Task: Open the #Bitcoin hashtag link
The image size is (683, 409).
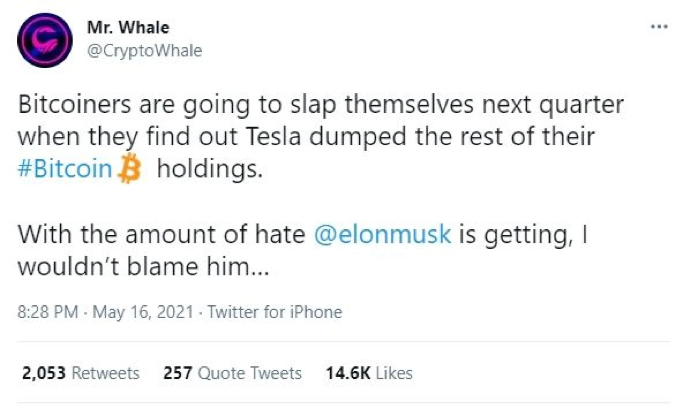Action: pos(65,169)
